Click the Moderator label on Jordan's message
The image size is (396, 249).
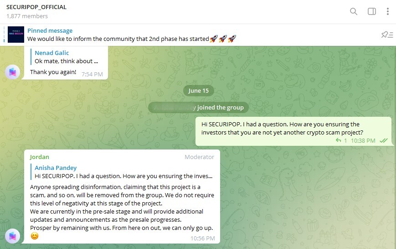pyautogui.click(x=199, y=157)
